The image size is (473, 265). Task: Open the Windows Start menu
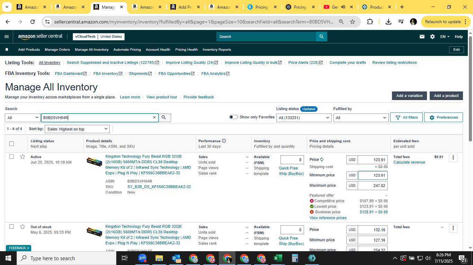8,258
